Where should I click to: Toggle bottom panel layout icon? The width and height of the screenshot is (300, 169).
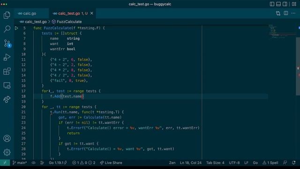[x=278, y=4]
